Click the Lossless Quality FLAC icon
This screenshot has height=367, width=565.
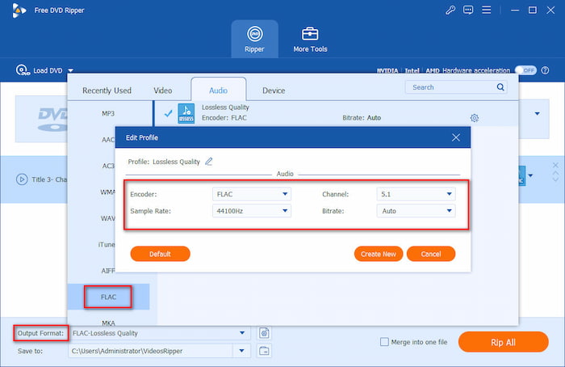[x=186, y=113]
